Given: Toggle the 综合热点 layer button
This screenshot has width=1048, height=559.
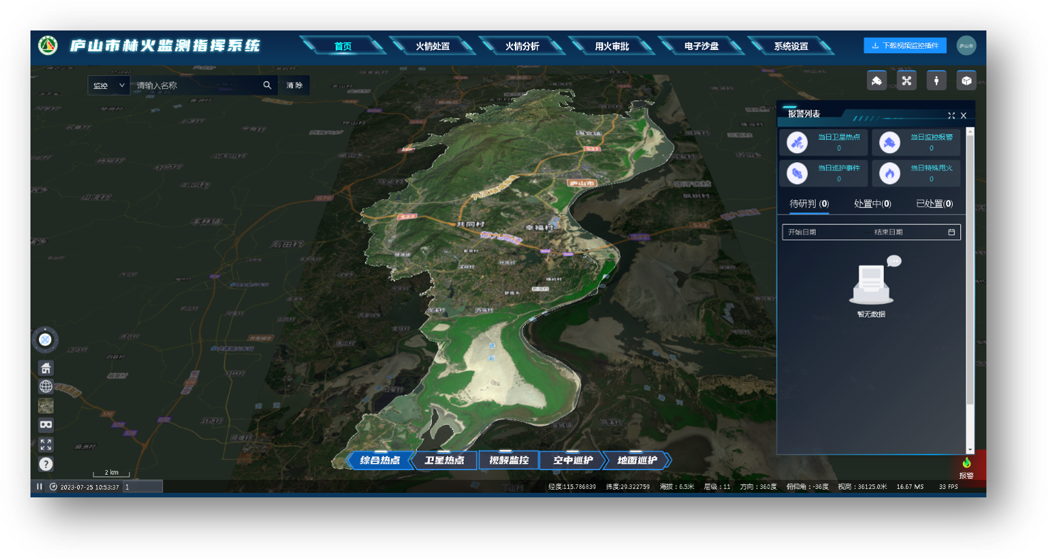Looking at the screenshot, I should (x=380, y=460).
